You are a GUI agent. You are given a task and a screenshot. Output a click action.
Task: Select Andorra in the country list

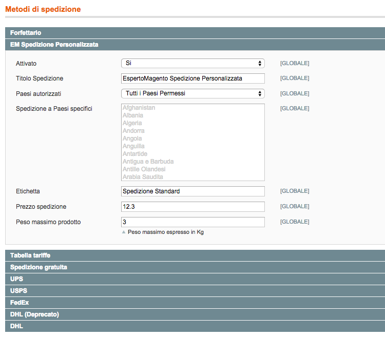coord(133,131)
